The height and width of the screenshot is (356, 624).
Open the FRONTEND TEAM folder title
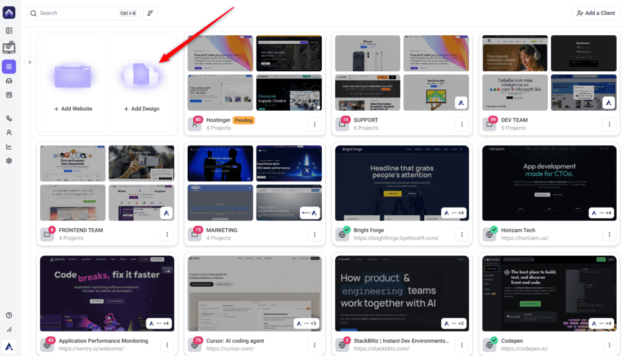click(81, 230)
